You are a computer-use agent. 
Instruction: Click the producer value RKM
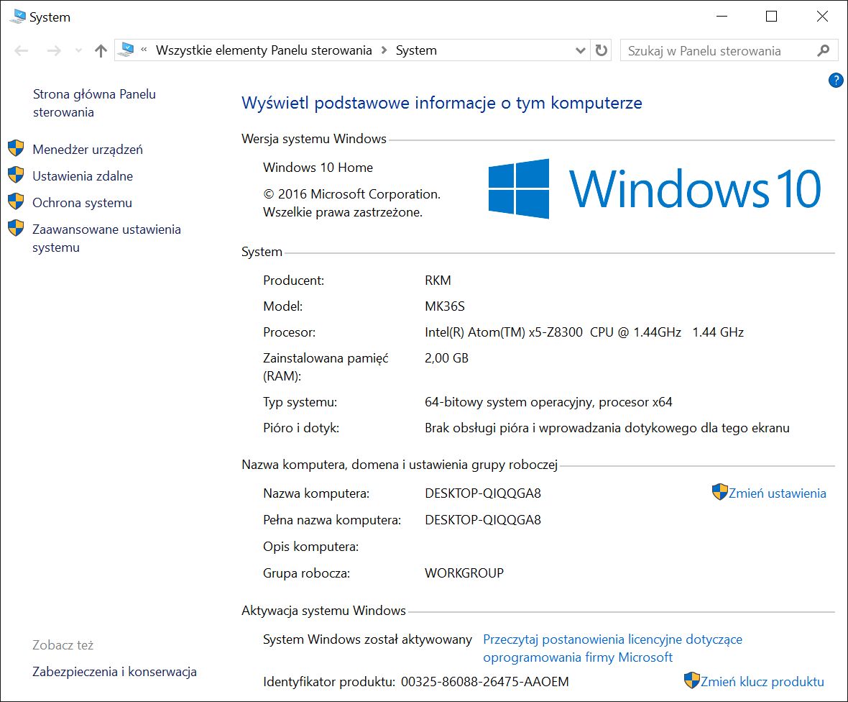tap(438, 281)
